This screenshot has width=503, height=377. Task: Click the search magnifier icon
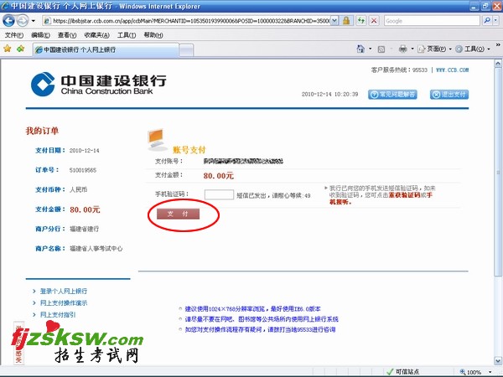pyautogui.click(x=487, y=20)
